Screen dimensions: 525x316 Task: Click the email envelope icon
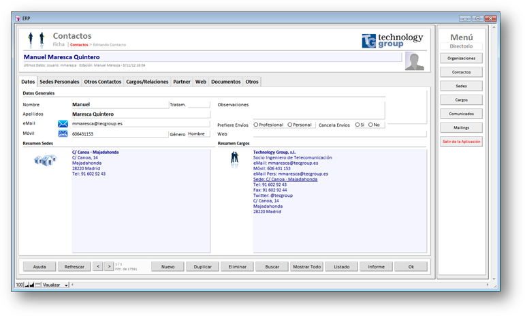63,124
